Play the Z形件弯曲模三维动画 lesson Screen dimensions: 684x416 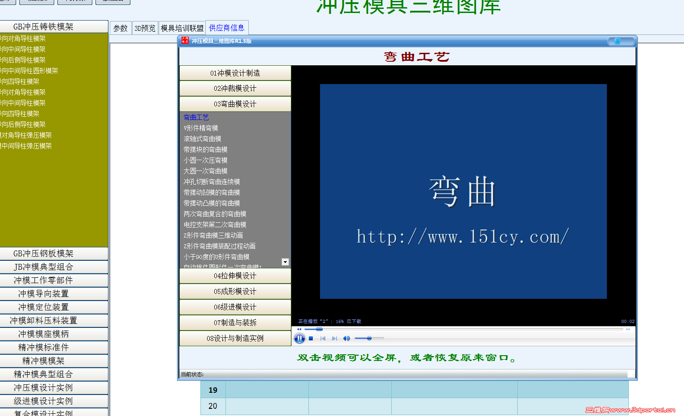click(x=213, y=236)
